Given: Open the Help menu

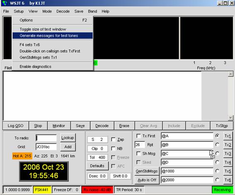Looking at the screenshot, I should [x=105, y=11].
